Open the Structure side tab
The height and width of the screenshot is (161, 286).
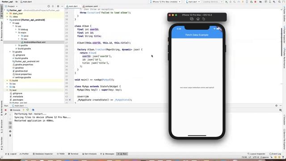point(2,126)
